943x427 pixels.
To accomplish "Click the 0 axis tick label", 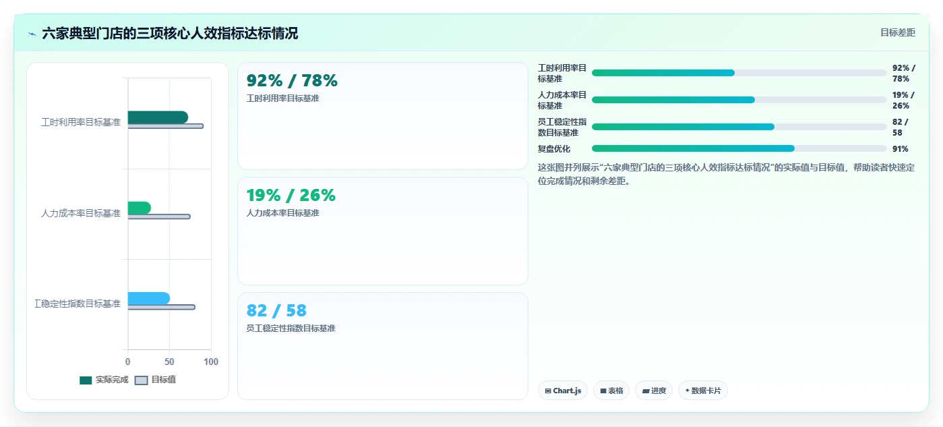I will (128, 362).
